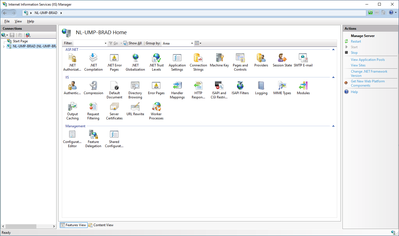The width and height of the screenshot is (399, 236).
Task: Expand the NL-UMP-BRAD server tree node
Action: [4, 46]
